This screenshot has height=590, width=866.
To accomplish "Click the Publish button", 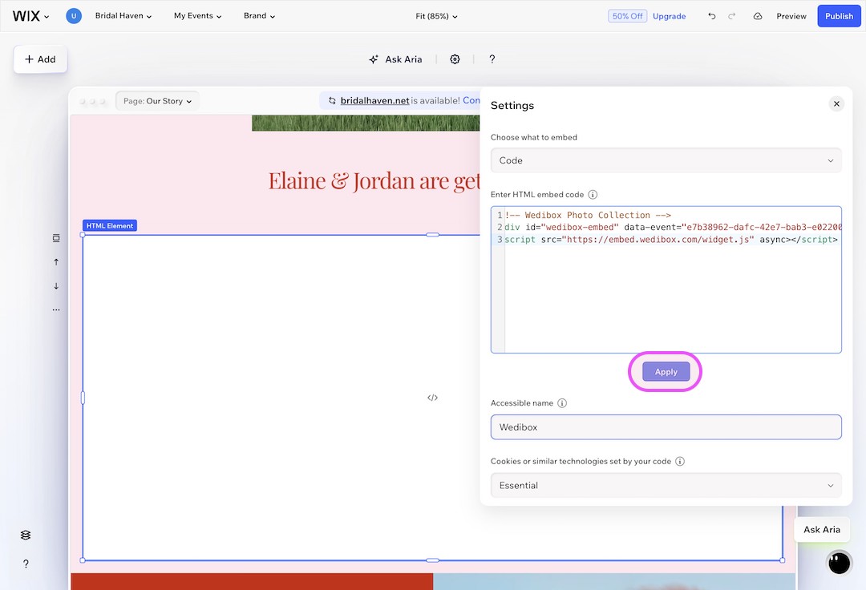I will (839, 15).
